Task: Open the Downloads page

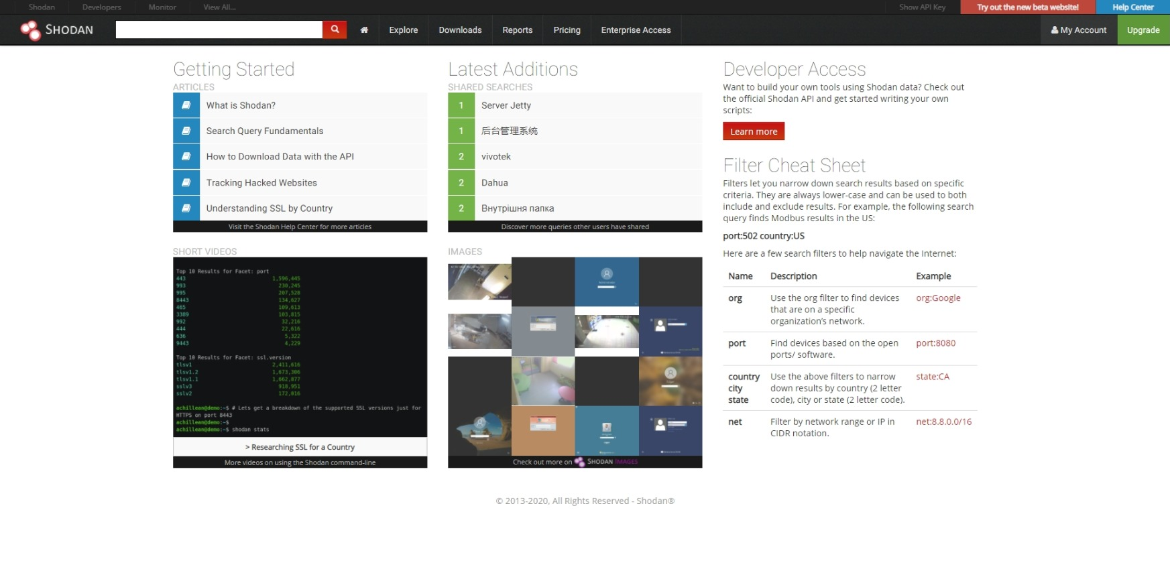Action: click(460, 30)
